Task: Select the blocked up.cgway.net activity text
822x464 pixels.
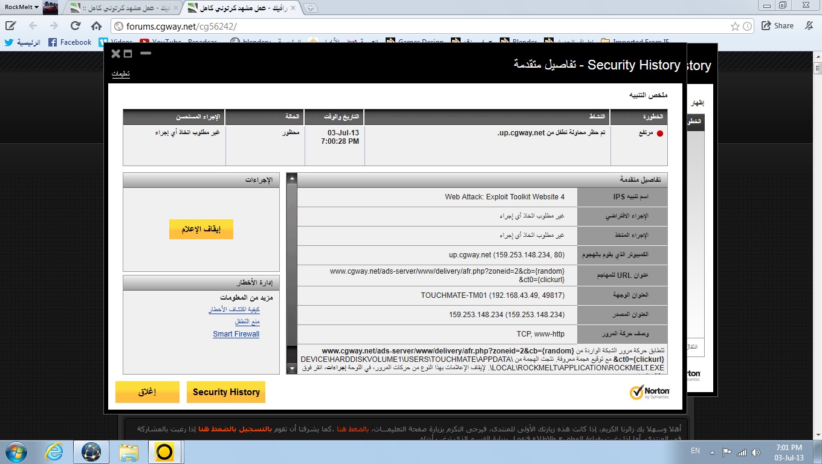Action: click(551, 132)
